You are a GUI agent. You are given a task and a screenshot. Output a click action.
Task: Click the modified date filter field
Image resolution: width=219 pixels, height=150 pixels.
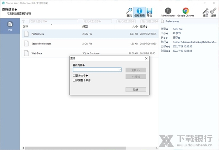(x=150, y=21)
